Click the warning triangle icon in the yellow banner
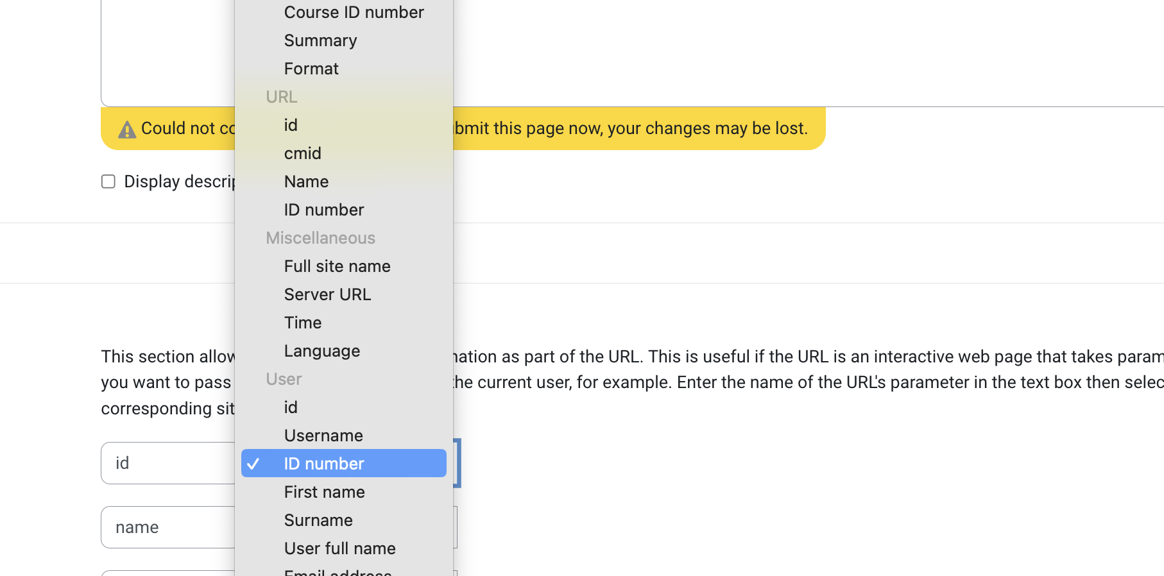Image resolution: width=1164 pixels, height=576 pixels. click(x=127, y=130)
